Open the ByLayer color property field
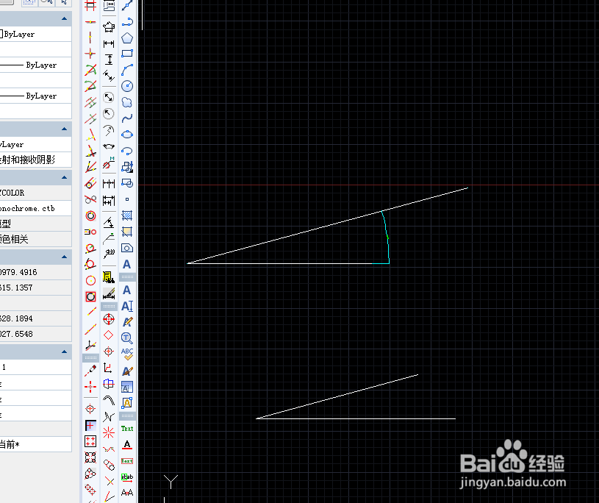599x503 pixels. (35, 34)
